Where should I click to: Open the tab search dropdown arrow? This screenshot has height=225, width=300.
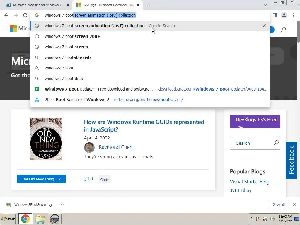point(265,5)
